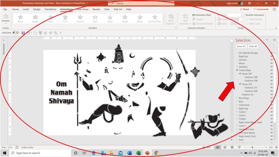The image size is (279, 157).
Task: Open the Effect Options dropdown
Action: 171,19
